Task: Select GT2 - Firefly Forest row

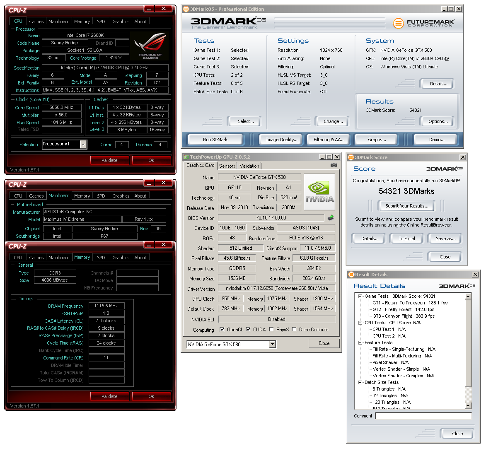Action: click(403, 309)
